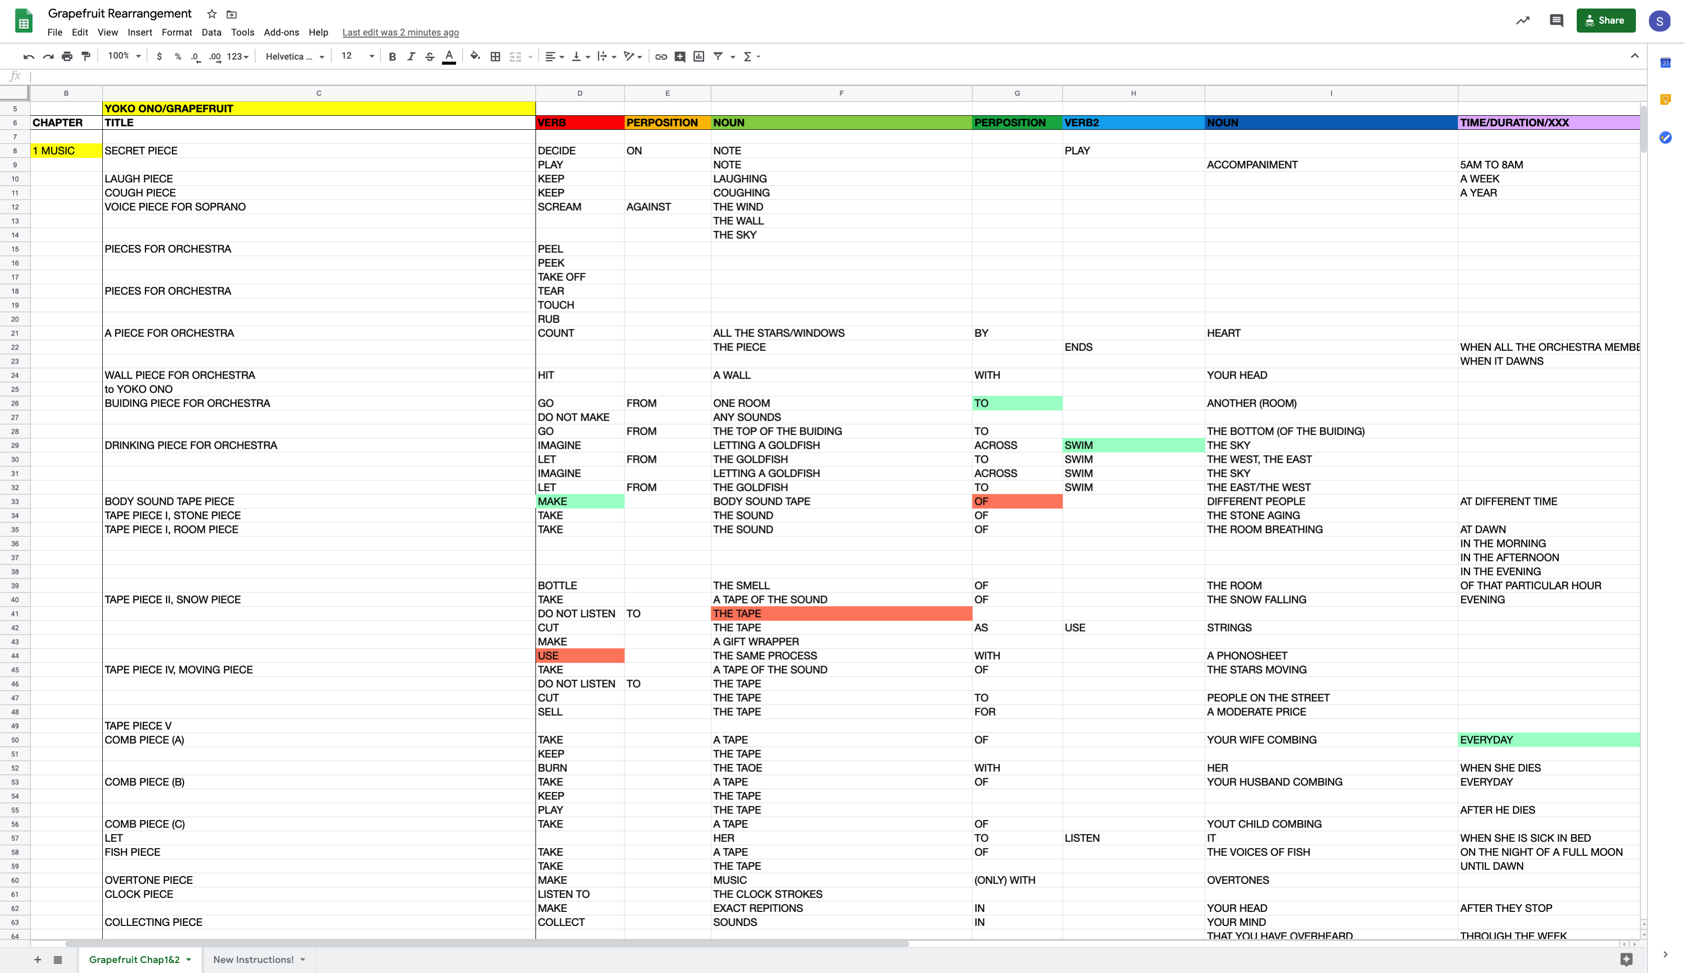The height and width of the screenshot is (973, 1684).
Task: Select the Paint format tool
Action: [86, 57]
